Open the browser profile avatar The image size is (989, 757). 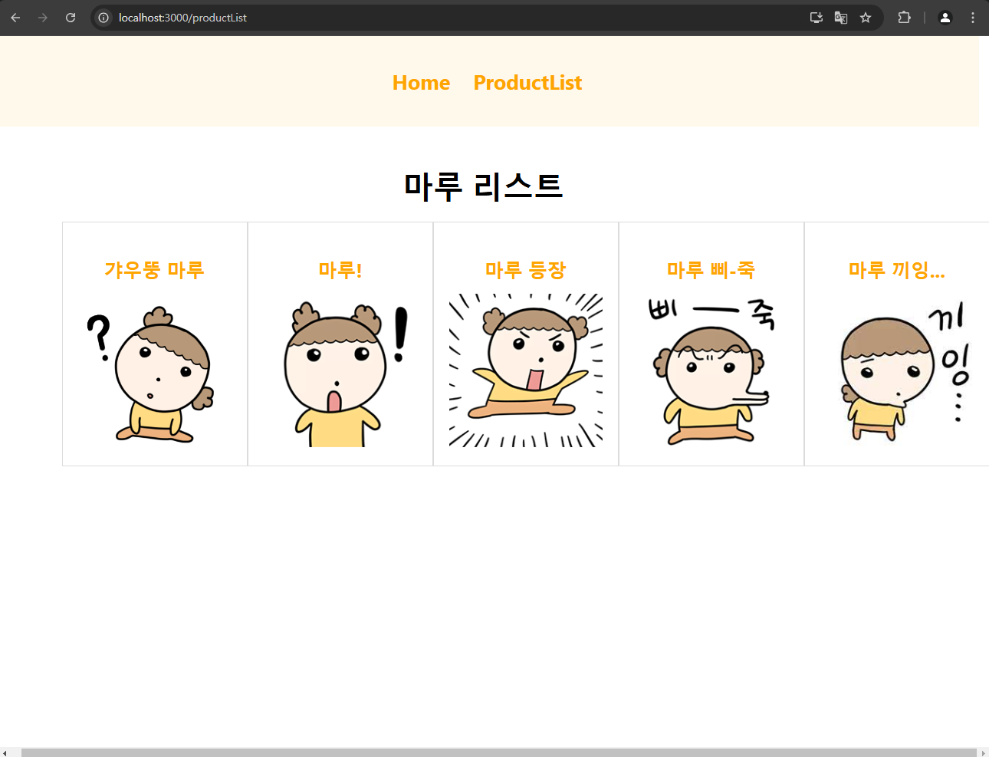(x=945, y=18)
